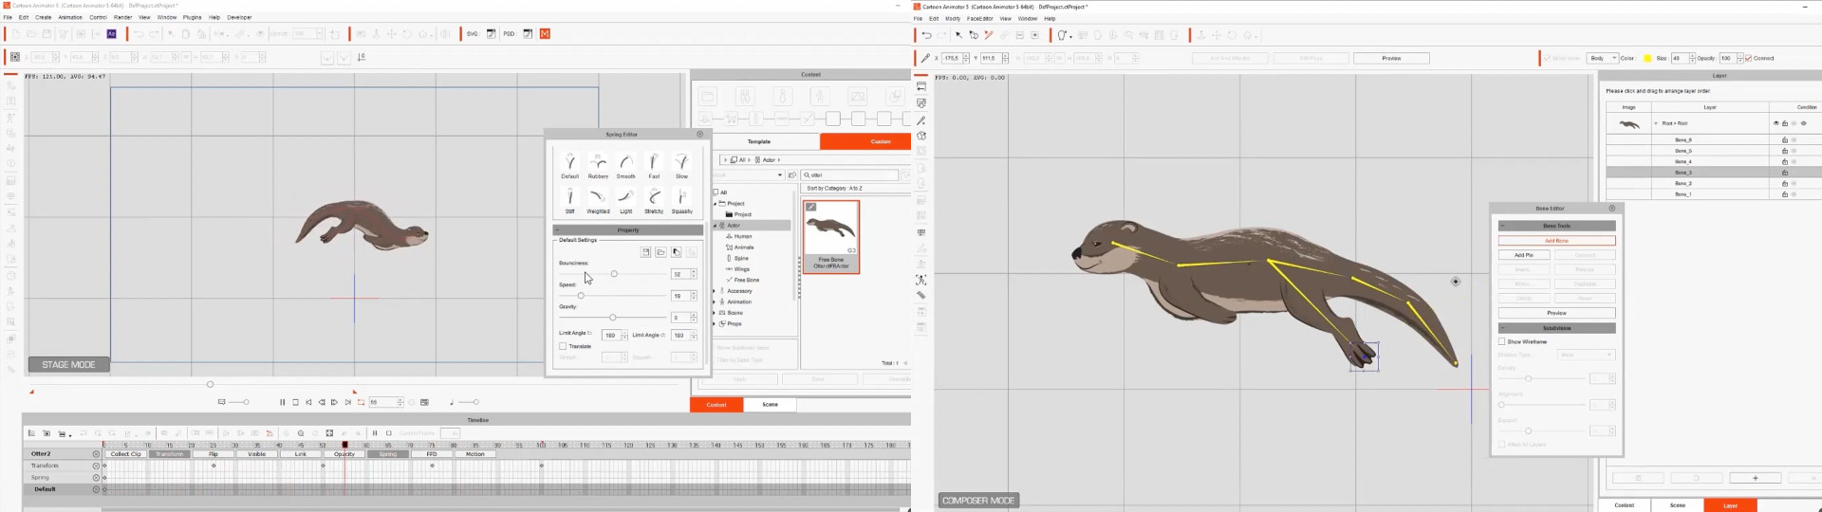Screen dimensions: 1822x512
Task: Toggle the Show Wireframe checkbox
Action: [x=1501, y=341]
